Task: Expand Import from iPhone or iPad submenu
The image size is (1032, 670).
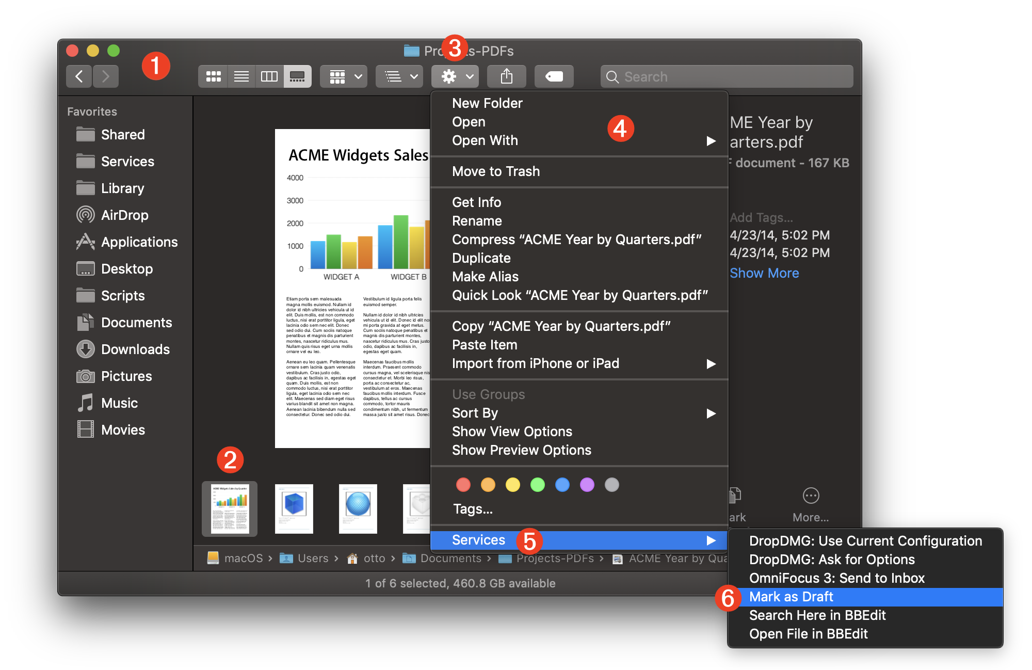Action: 579,363
